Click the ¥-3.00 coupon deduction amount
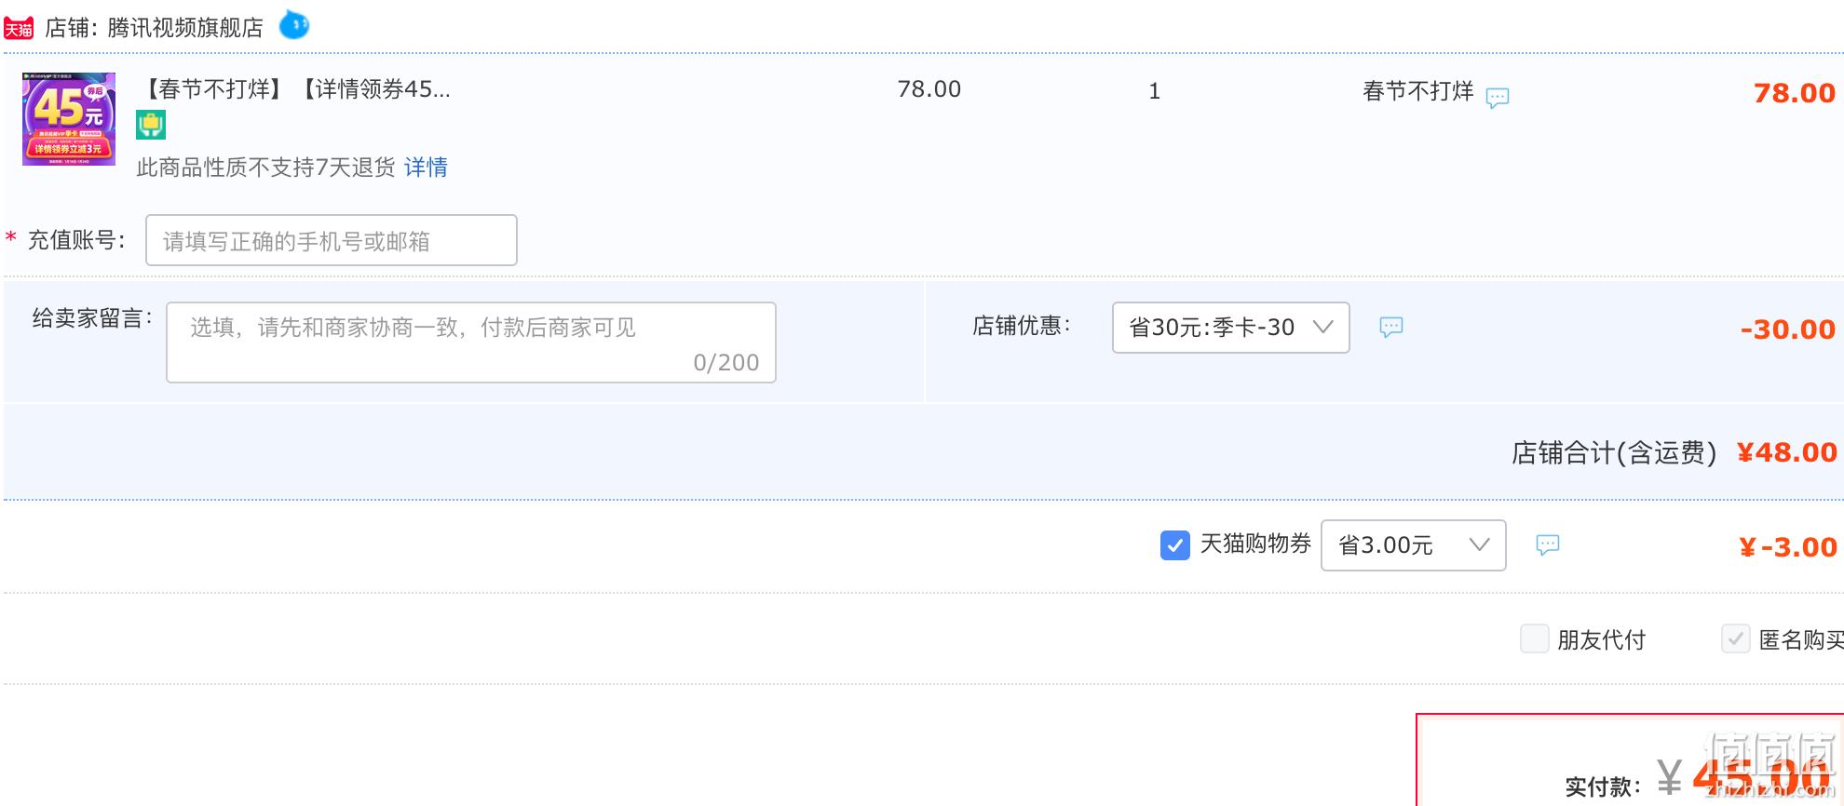 pyautogui.click(x=1788, y=547)
